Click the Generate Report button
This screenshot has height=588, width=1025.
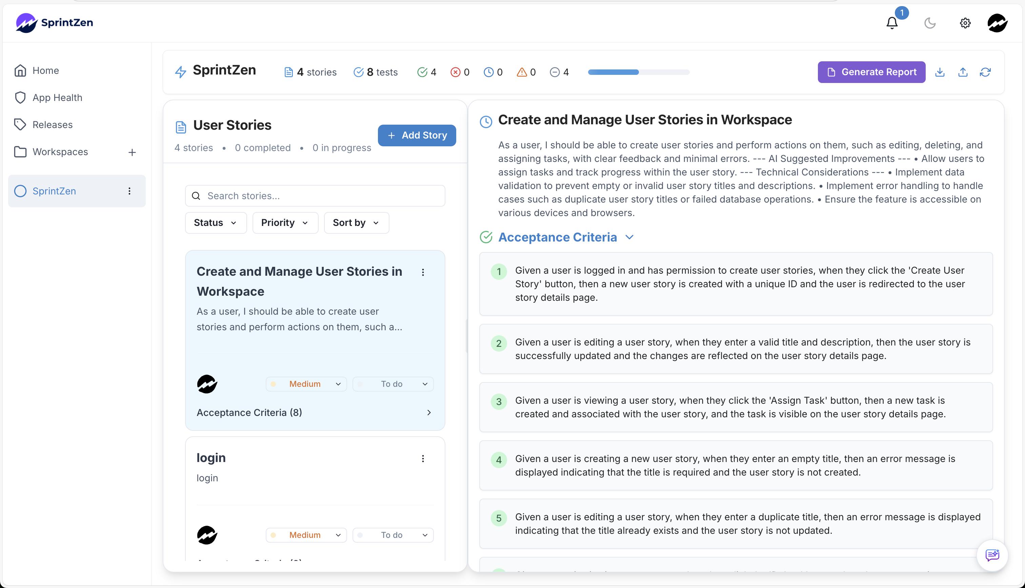click(871, 72)
